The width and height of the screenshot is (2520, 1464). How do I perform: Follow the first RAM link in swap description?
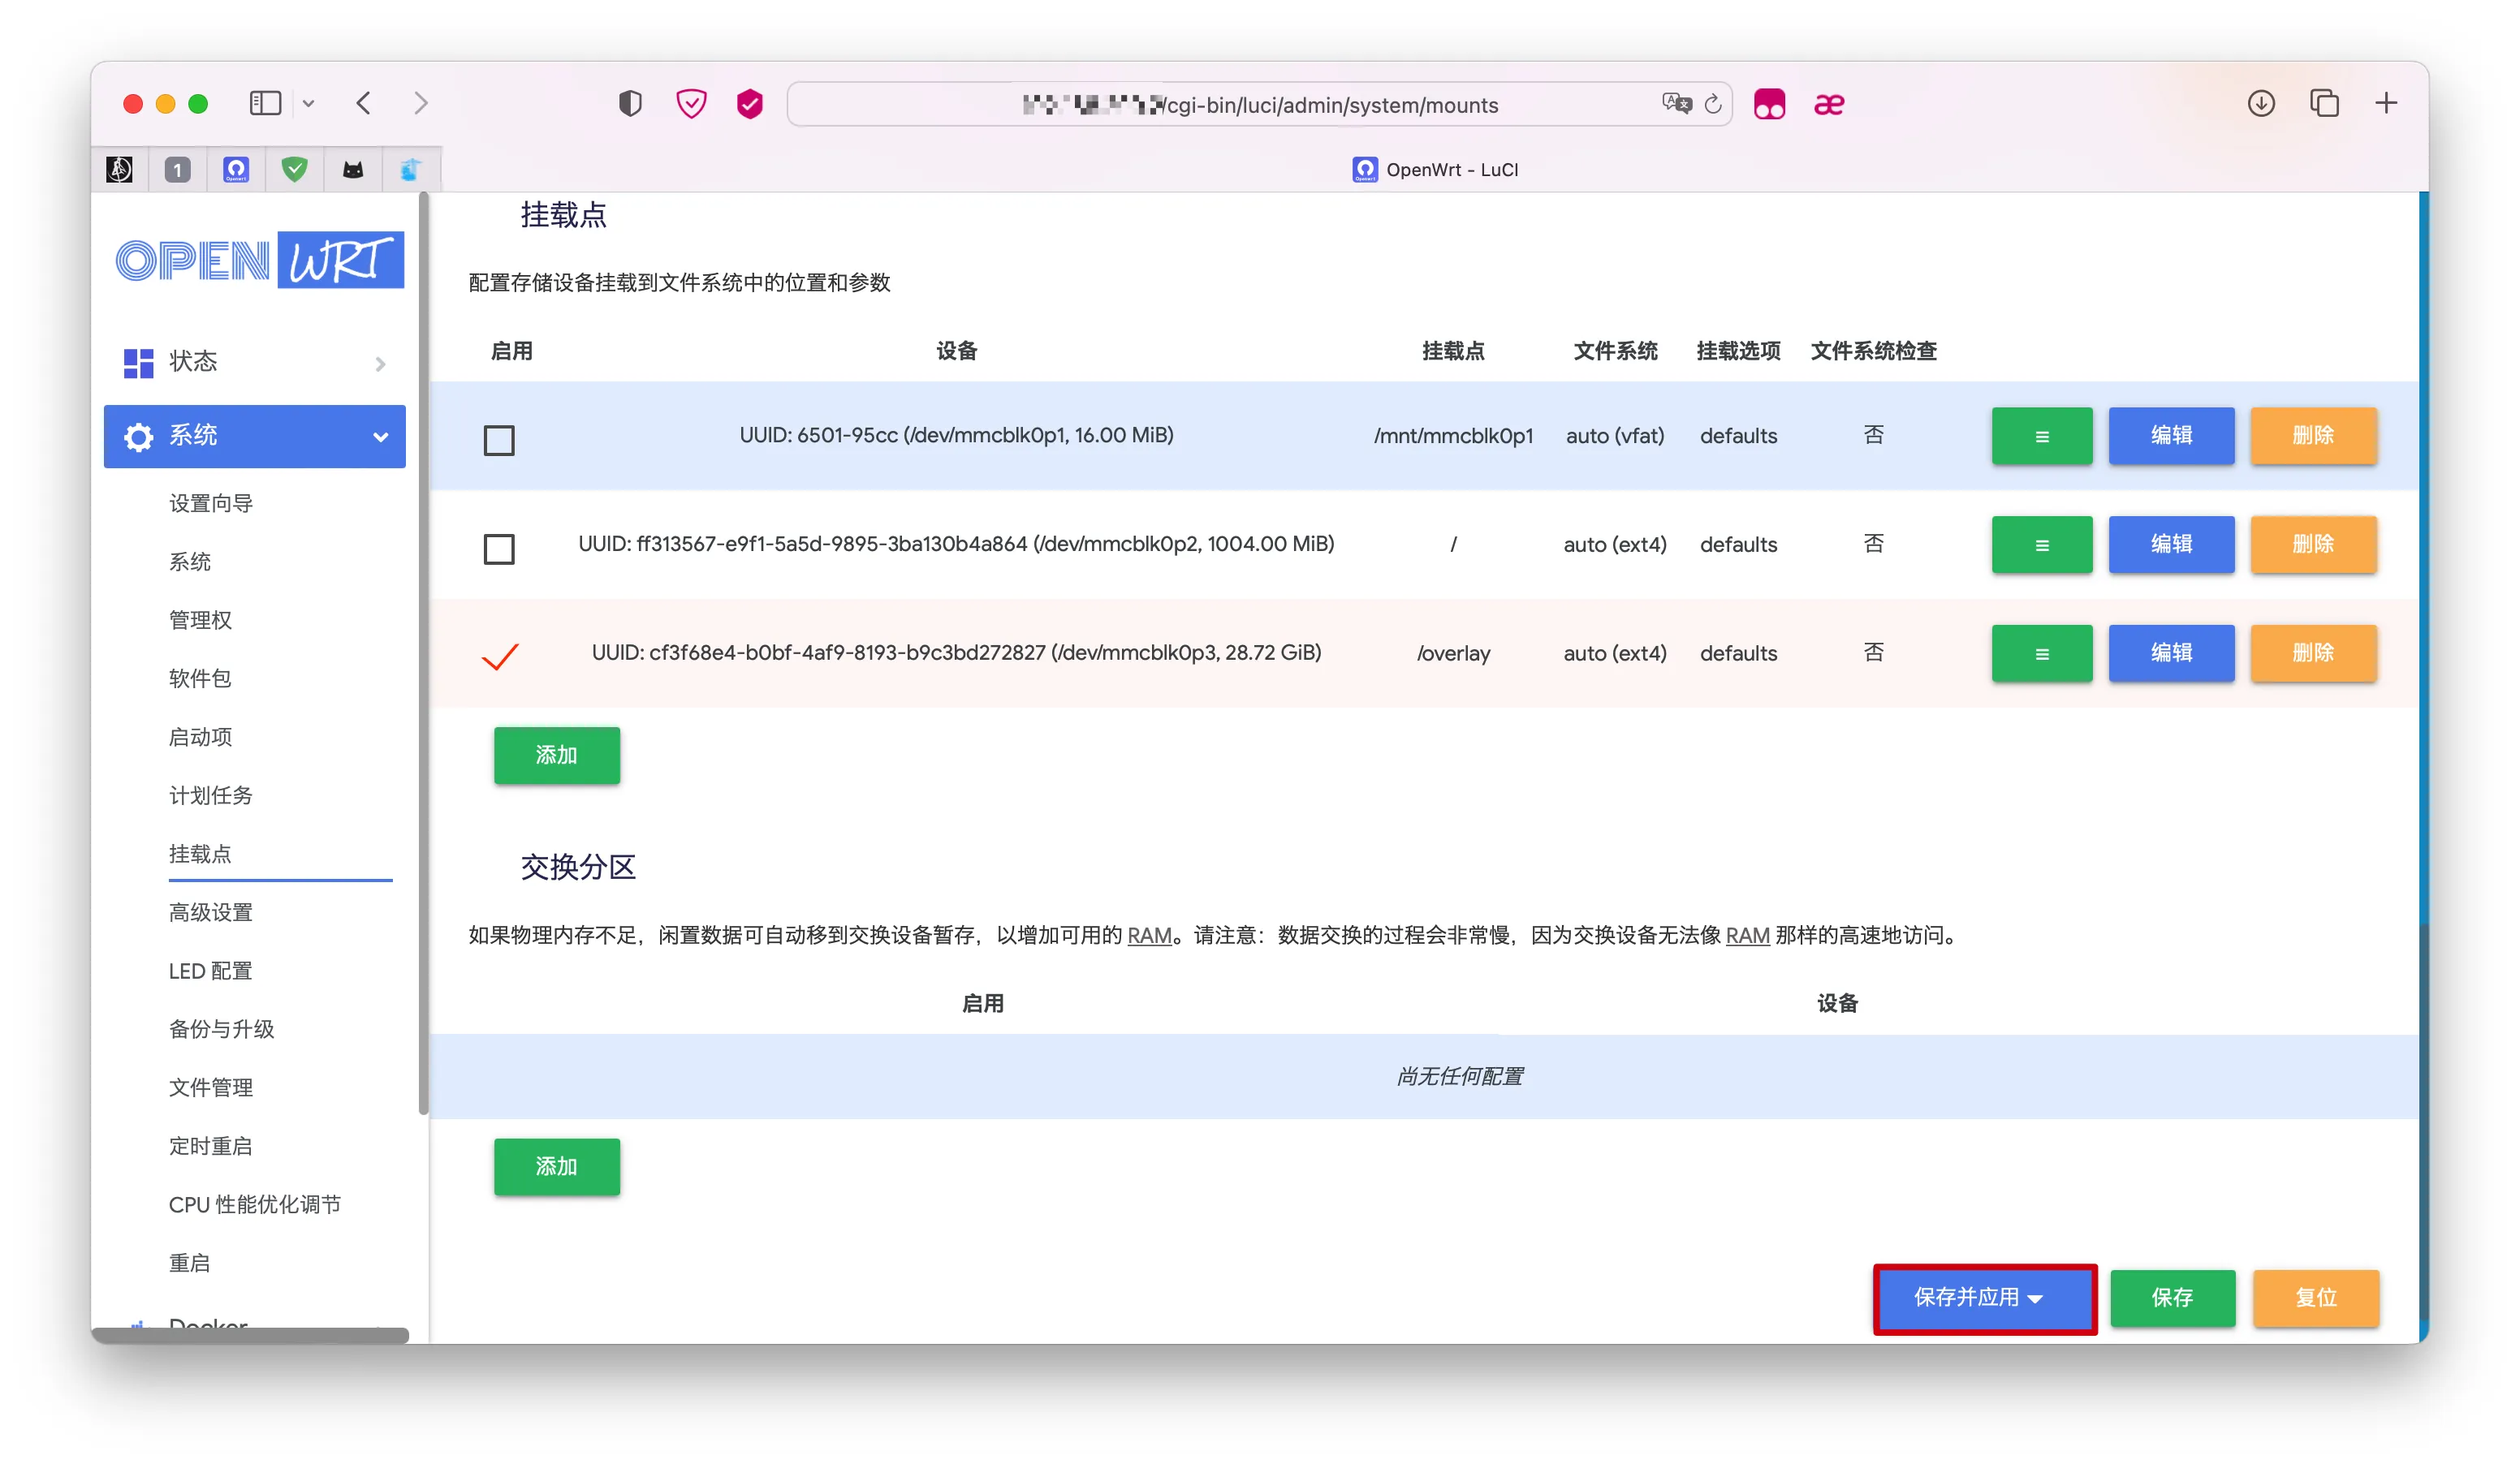(1149, 936)
